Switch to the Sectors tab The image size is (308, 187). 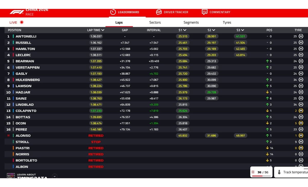coord(155,23)
